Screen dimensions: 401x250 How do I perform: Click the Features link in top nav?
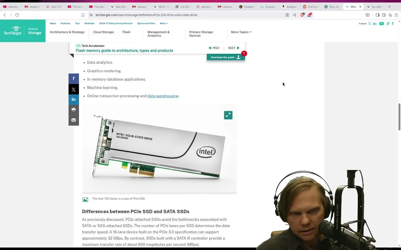65,23
